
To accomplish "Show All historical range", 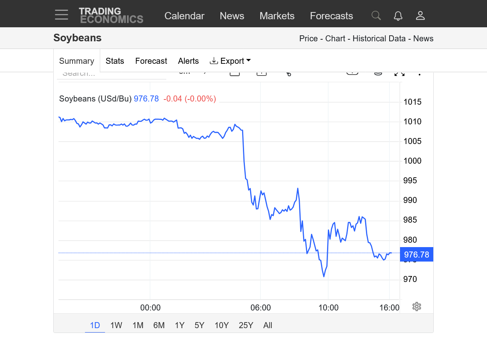I will (x=268, y=325).
